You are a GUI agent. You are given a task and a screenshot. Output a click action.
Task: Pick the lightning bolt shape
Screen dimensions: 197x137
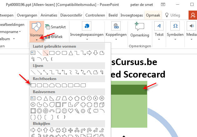point(77,111)
